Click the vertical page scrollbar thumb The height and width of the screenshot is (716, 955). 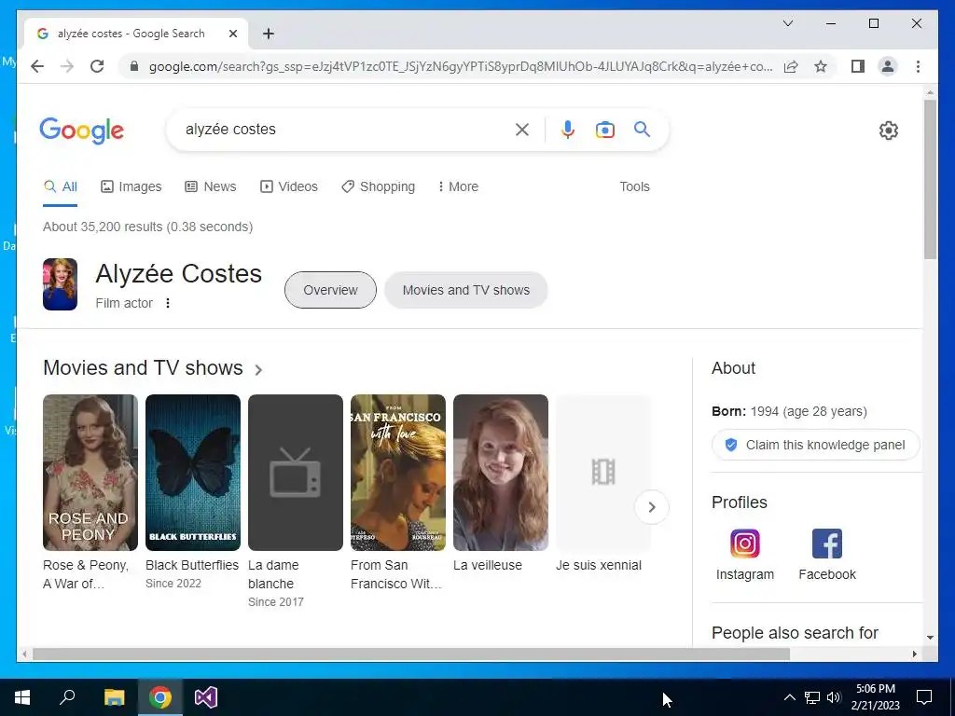click(930, 180)
